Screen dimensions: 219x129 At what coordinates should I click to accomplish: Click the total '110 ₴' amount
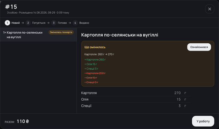click(x=23, y=121)
